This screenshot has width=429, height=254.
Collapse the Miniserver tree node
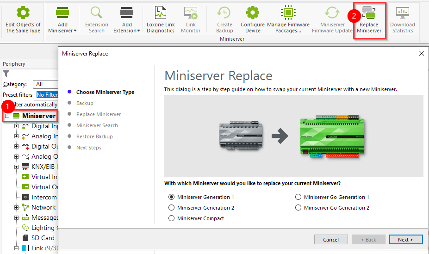point(7,116)
